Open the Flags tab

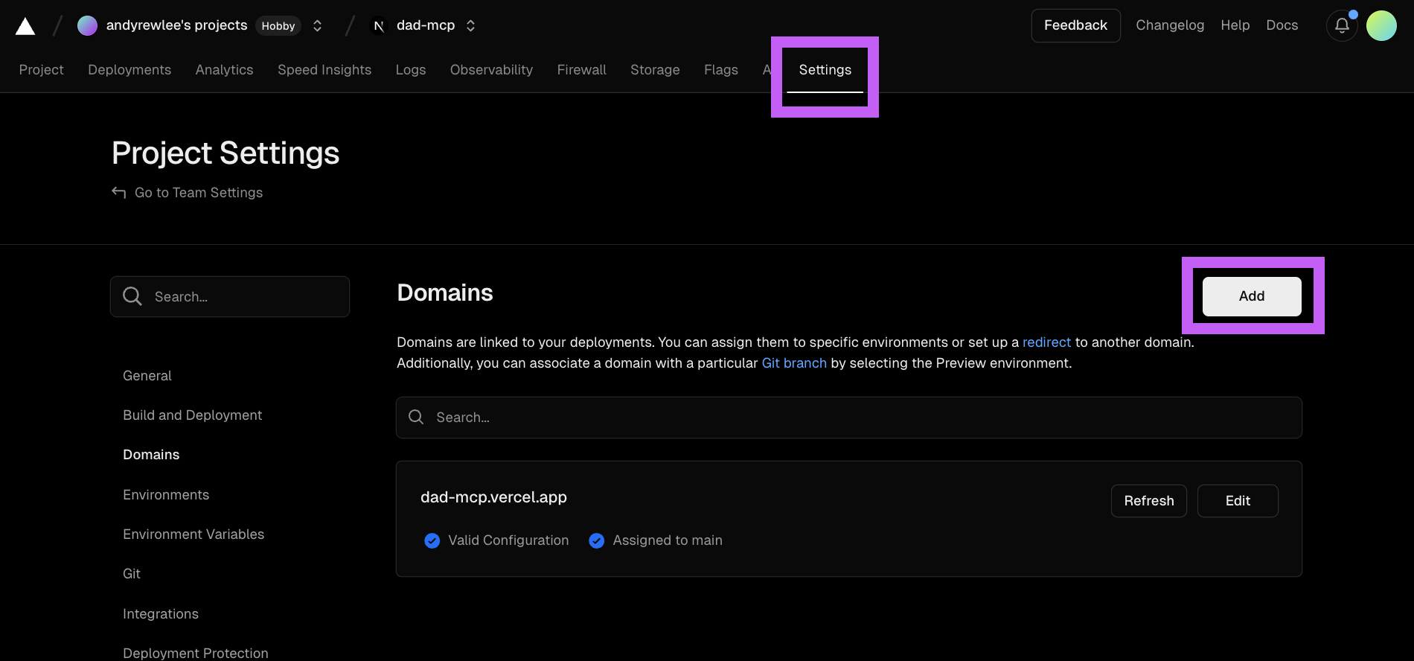pyautogui.click(x=721, y=69)
